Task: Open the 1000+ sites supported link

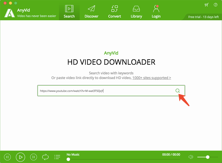Action: click(152, 78)
